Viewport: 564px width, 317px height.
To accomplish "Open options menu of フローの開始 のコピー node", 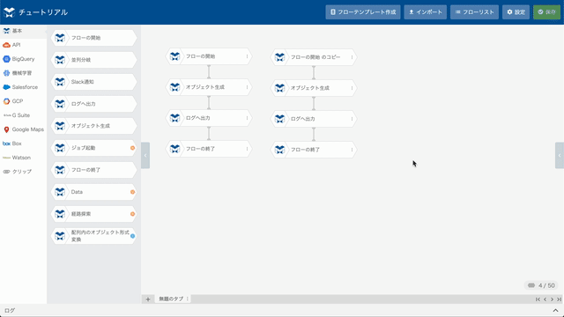I will click(352, 57).
